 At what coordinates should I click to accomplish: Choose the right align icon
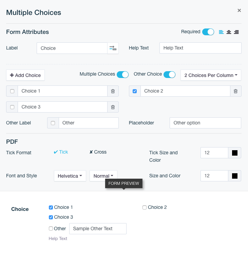point(236,32)
